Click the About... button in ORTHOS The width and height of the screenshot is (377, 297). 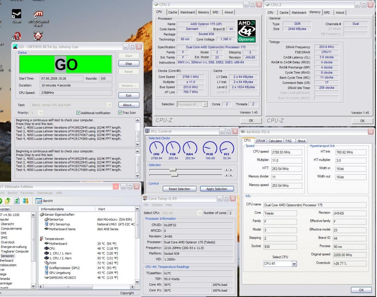(128, 105)
